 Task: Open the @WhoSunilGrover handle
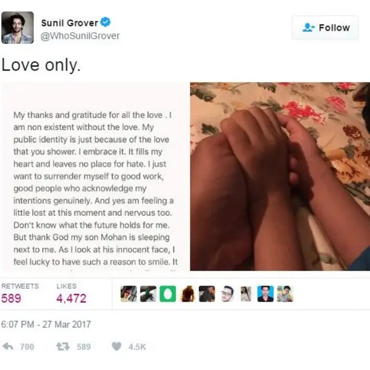[80, 36]
